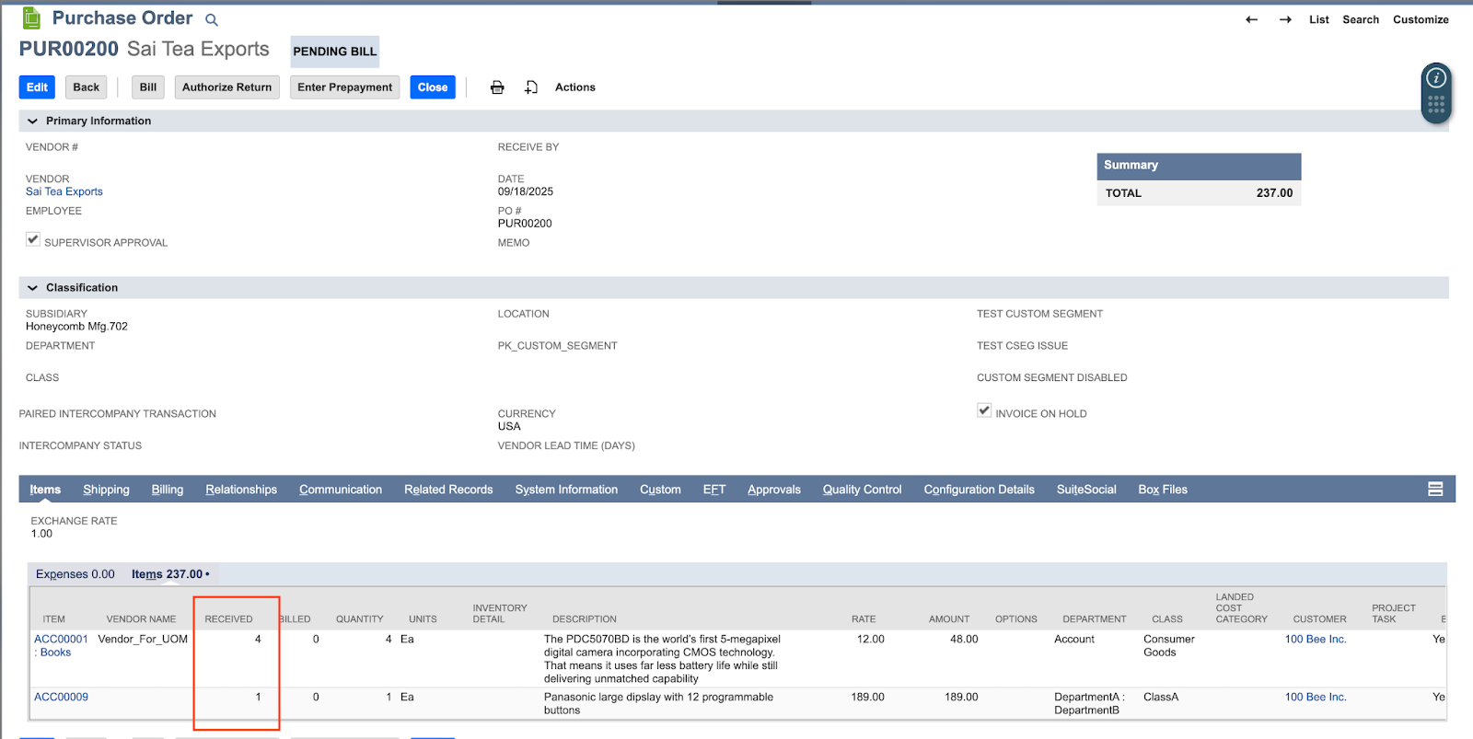Open the Quality Control tab
The height and width of the screenshot is (739, 1473).
tap(862, 490)
